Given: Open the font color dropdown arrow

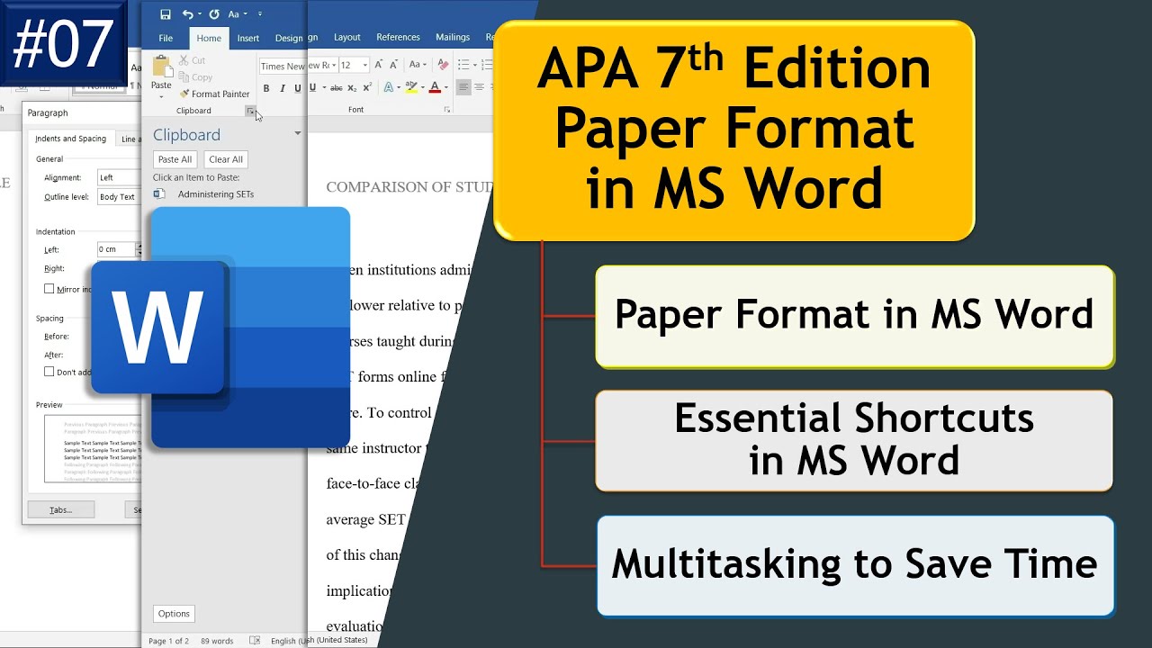Looking at the screenshot, I should (x=446, y=87).
